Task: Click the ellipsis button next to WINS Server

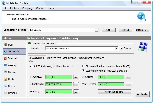Action: point(128,84)
